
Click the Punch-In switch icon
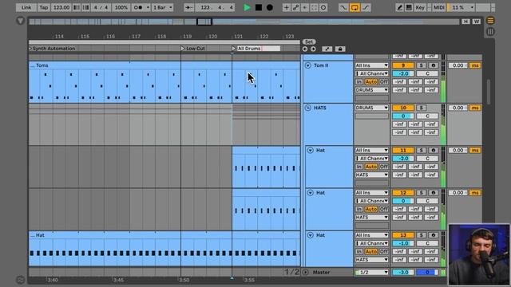point(343,7)
